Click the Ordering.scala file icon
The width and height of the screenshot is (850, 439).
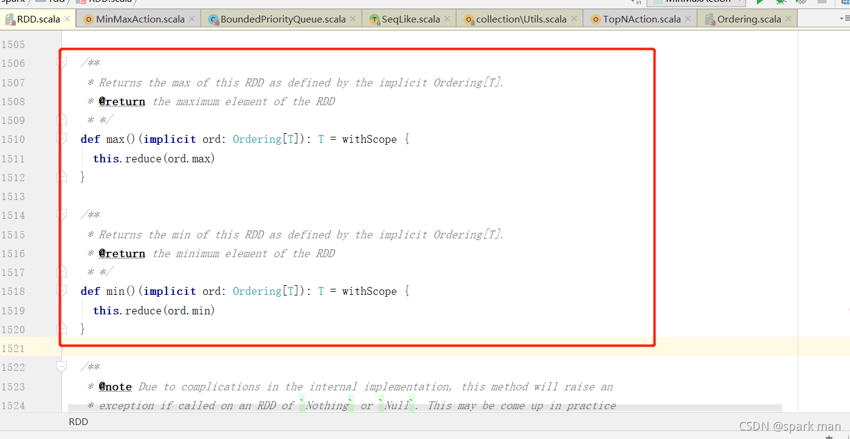(x=710, y=19)
